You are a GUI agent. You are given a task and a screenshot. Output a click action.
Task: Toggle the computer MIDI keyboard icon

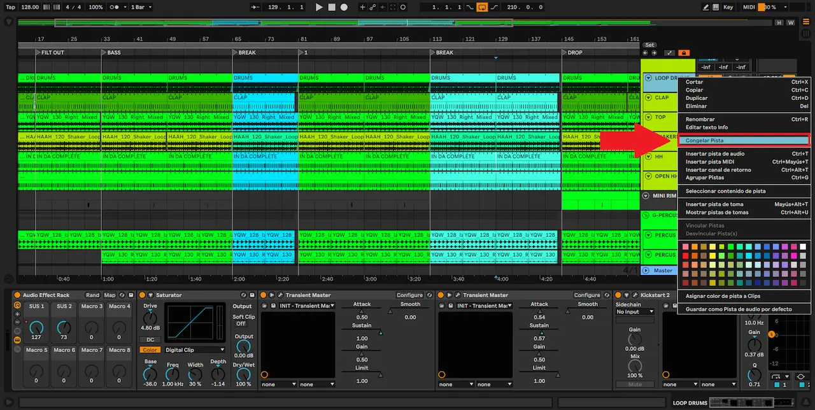[x=717, y=7]
